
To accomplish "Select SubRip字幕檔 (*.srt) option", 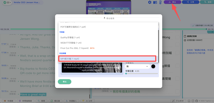I will (108, 37).
